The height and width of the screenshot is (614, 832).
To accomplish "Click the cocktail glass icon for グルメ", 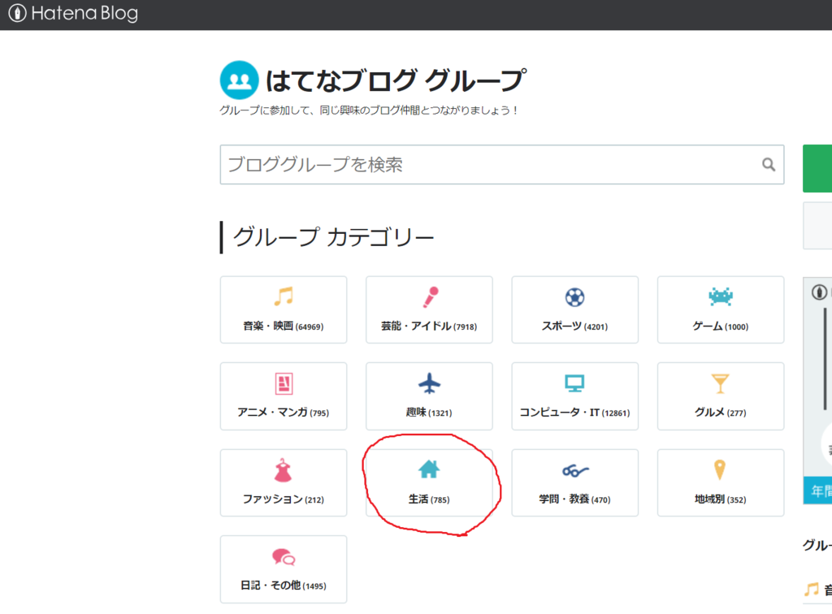I will tap(720, 383).
